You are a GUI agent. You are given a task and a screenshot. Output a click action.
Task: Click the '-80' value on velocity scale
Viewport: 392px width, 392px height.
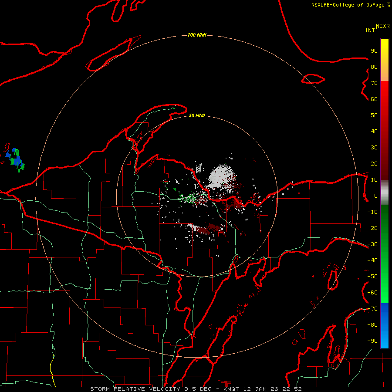coord(372,325)
